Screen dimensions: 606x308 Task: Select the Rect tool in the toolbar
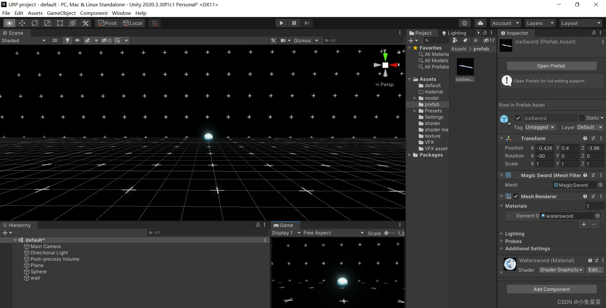coord(60,23)
